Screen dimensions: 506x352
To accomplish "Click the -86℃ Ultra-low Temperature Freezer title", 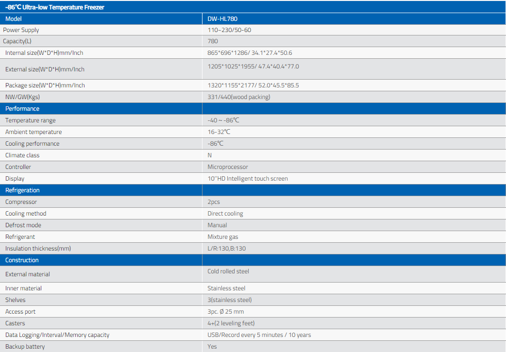I will pyautogui.click(x=54, y=7).
